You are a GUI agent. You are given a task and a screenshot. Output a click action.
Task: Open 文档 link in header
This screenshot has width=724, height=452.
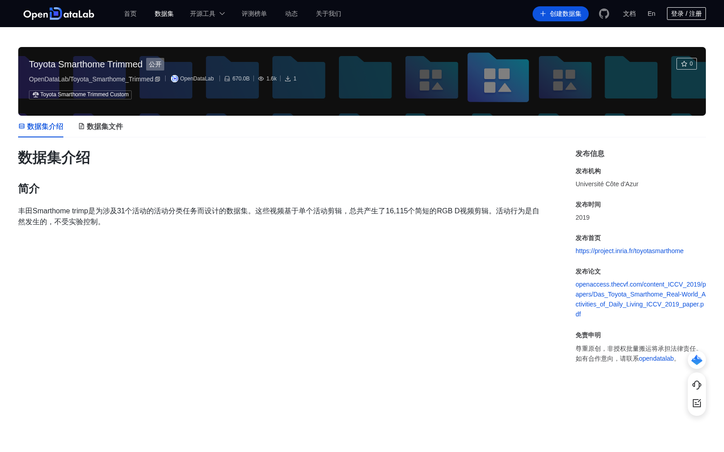[629, 14]
